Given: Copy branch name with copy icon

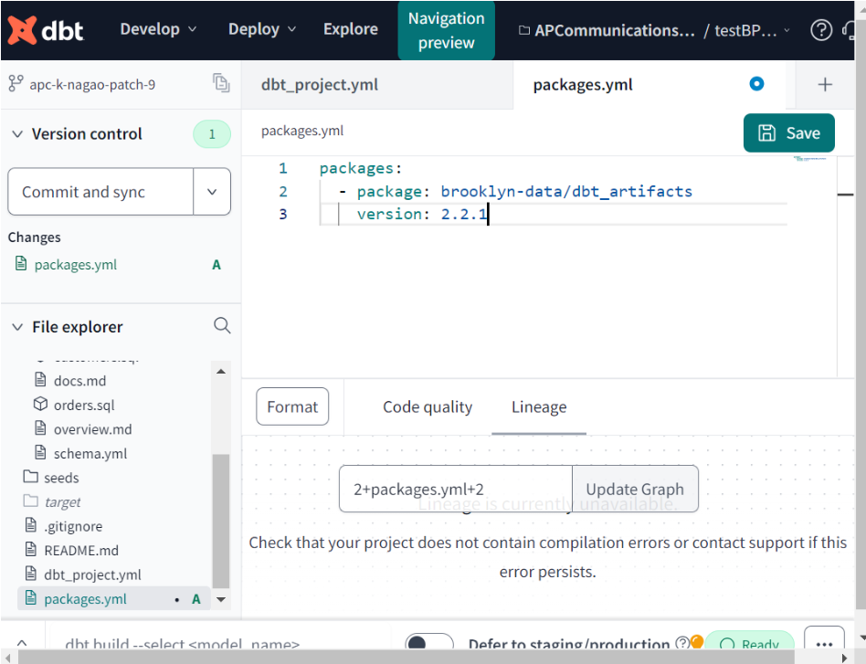Looking at the screenshot, I should 221,83.
